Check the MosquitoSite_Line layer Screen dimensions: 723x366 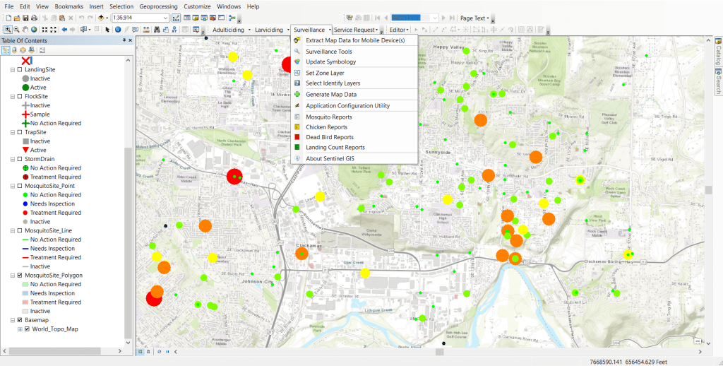(x=19, y=230)
